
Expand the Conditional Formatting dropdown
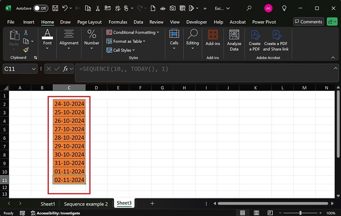pos(134,32)
